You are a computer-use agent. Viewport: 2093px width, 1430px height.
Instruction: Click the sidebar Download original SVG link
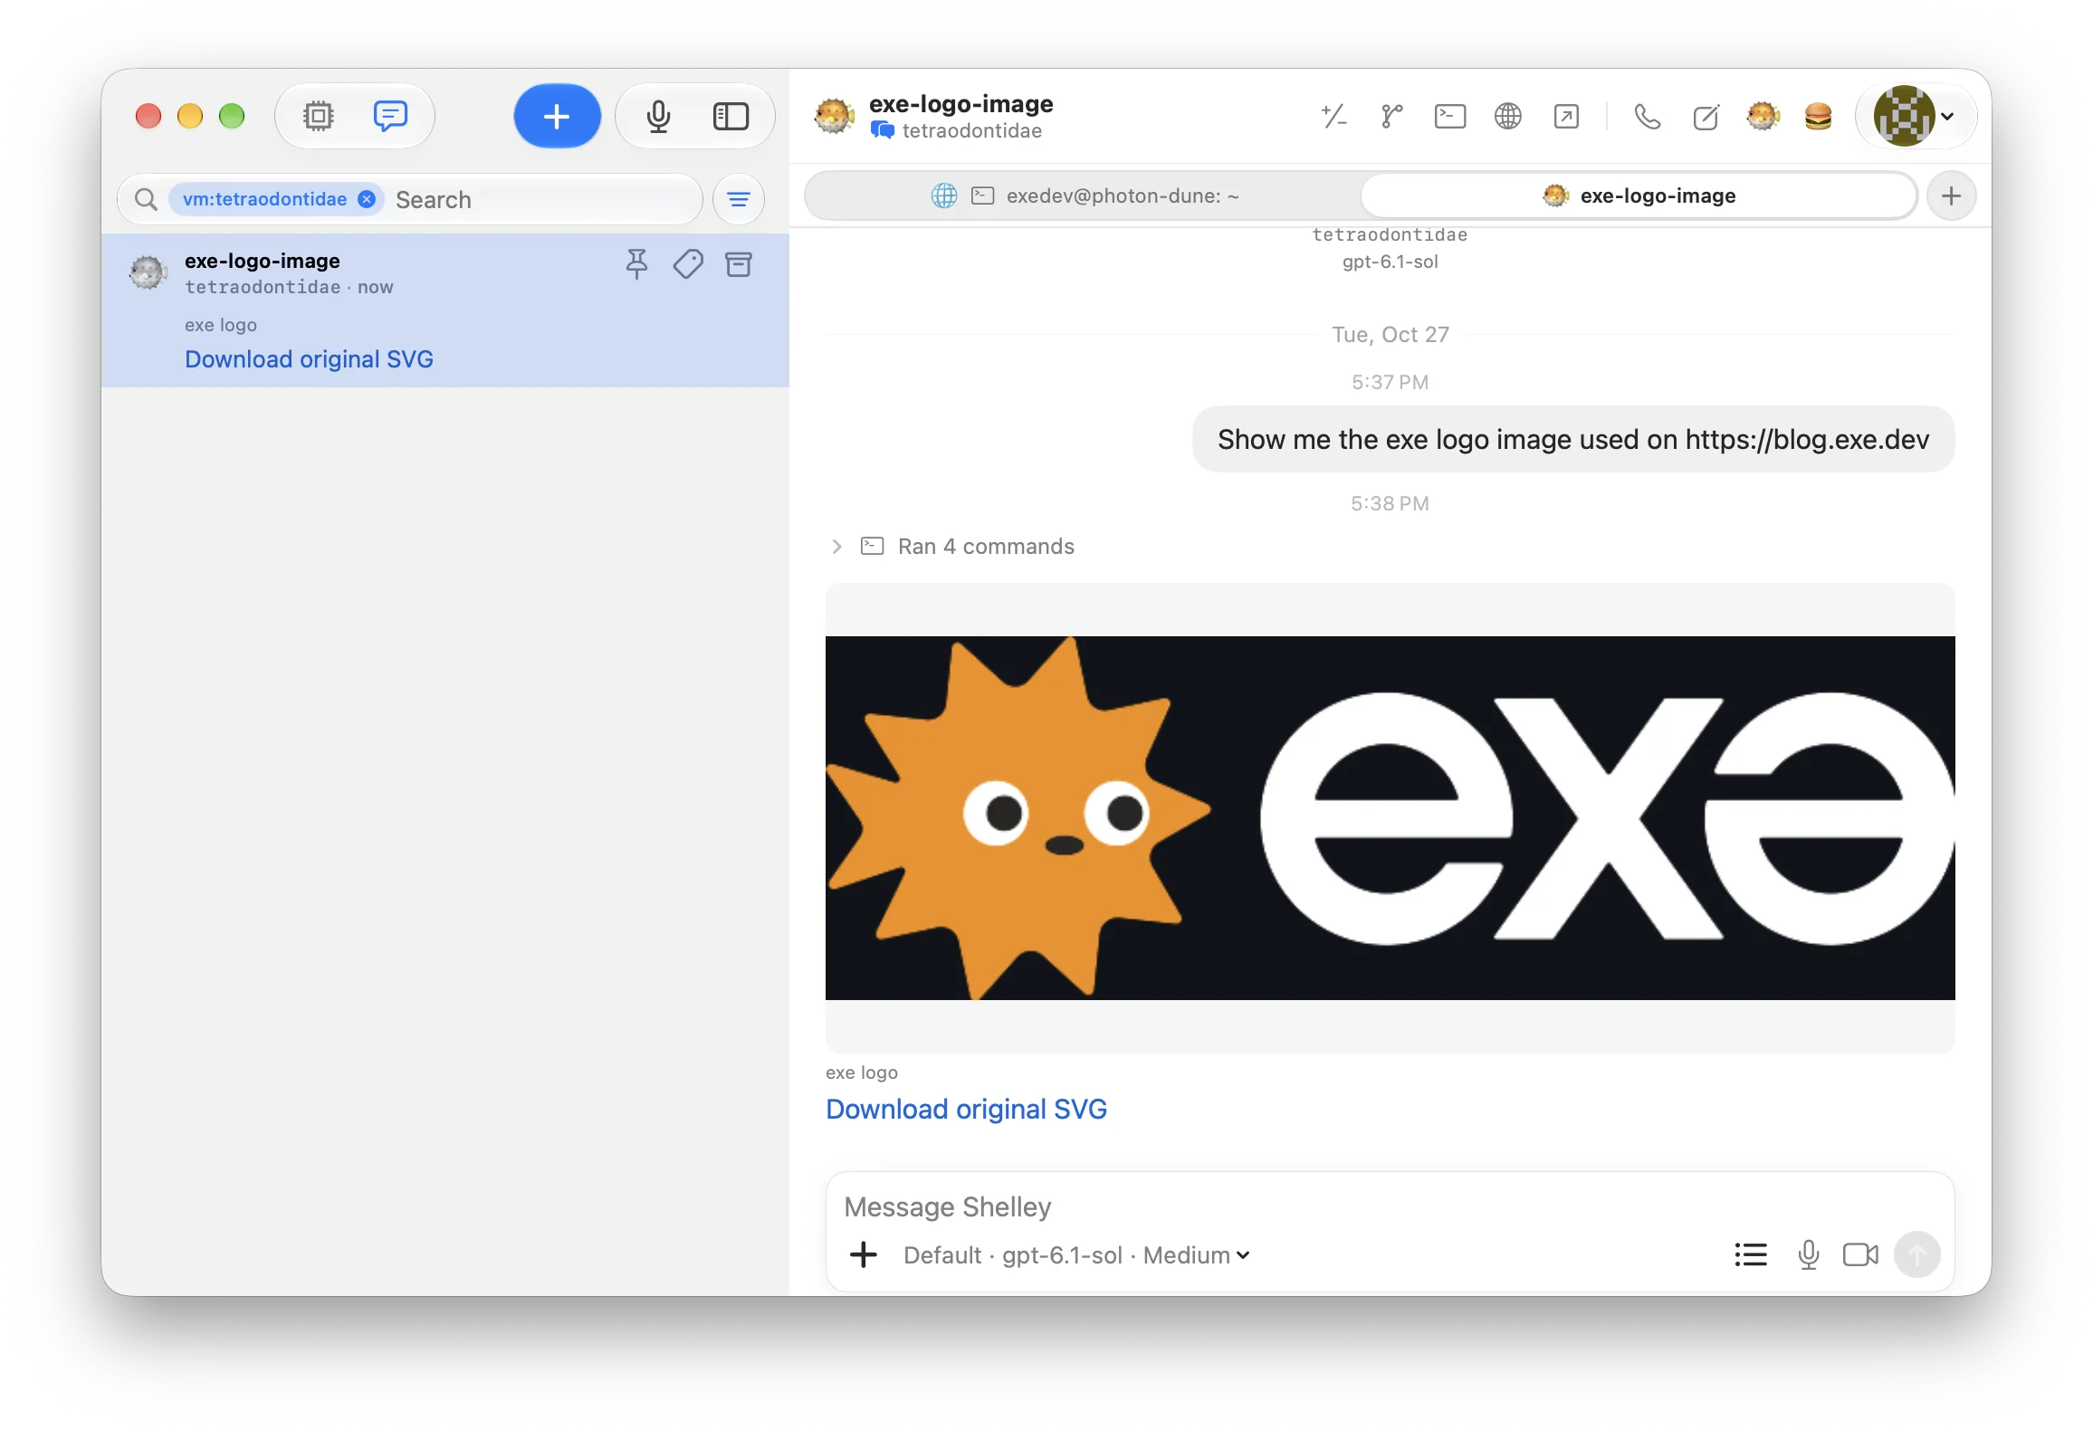(x=309, y=359)
